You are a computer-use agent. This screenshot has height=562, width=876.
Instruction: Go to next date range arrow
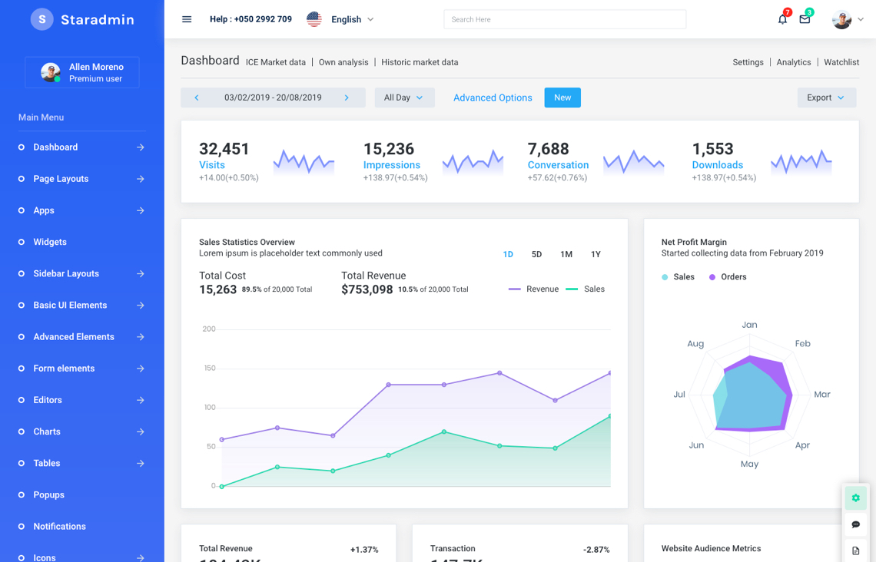coord(347,98)
